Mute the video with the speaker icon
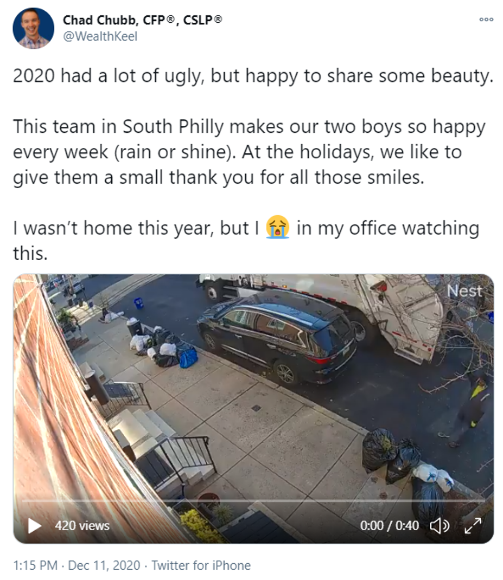The image size is (503, 580). [440, 526]
